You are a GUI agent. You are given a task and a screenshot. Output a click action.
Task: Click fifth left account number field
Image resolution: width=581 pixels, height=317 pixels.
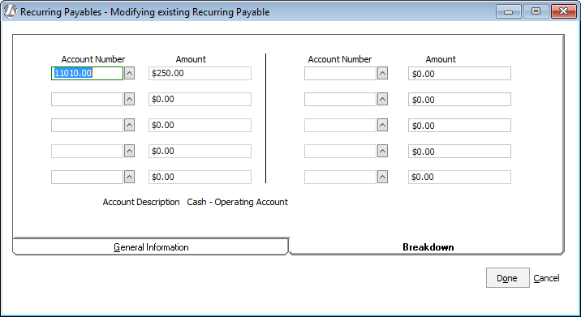click(x=87, y=177)
